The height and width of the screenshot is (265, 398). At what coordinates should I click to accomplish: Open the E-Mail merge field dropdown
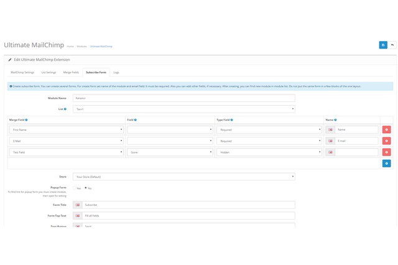[67, 141]
